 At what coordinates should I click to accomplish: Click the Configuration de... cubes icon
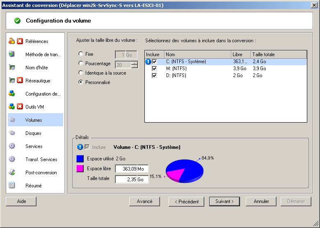click(x=11, y=93)
